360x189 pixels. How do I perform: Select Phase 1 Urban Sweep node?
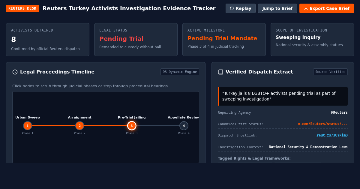pyautogui.click(x=28, y=126)
